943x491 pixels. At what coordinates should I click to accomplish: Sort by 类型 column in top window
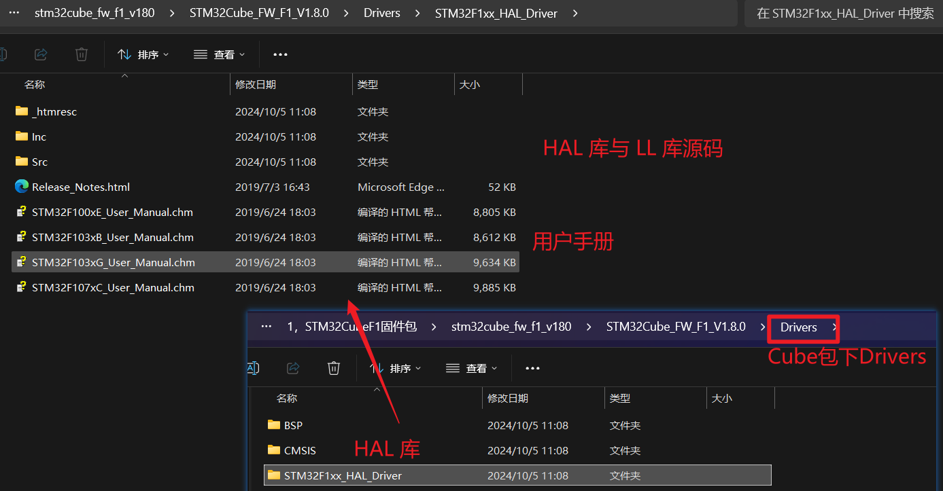coord(368,84)
